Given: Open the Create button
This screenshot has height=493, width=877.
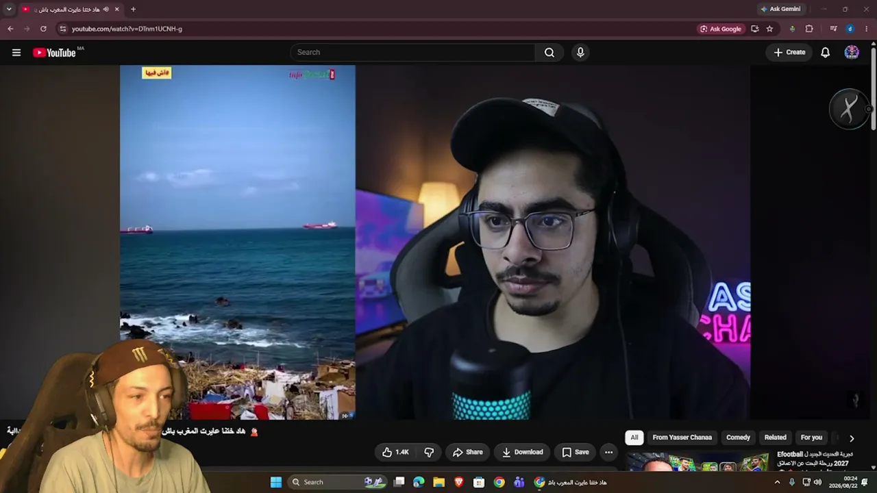Looking at the screenshot, I should tap(789, 52).
